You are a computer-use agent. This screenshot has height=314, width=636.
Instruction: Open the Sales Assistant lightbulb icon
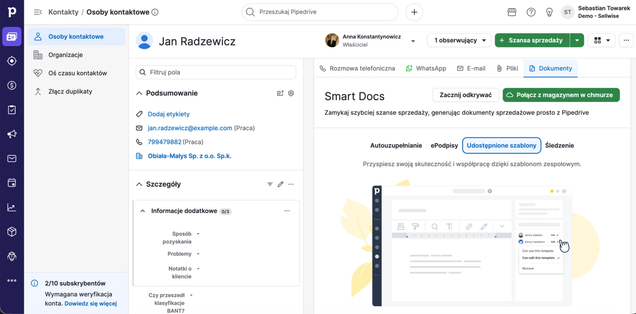point(549,12)
